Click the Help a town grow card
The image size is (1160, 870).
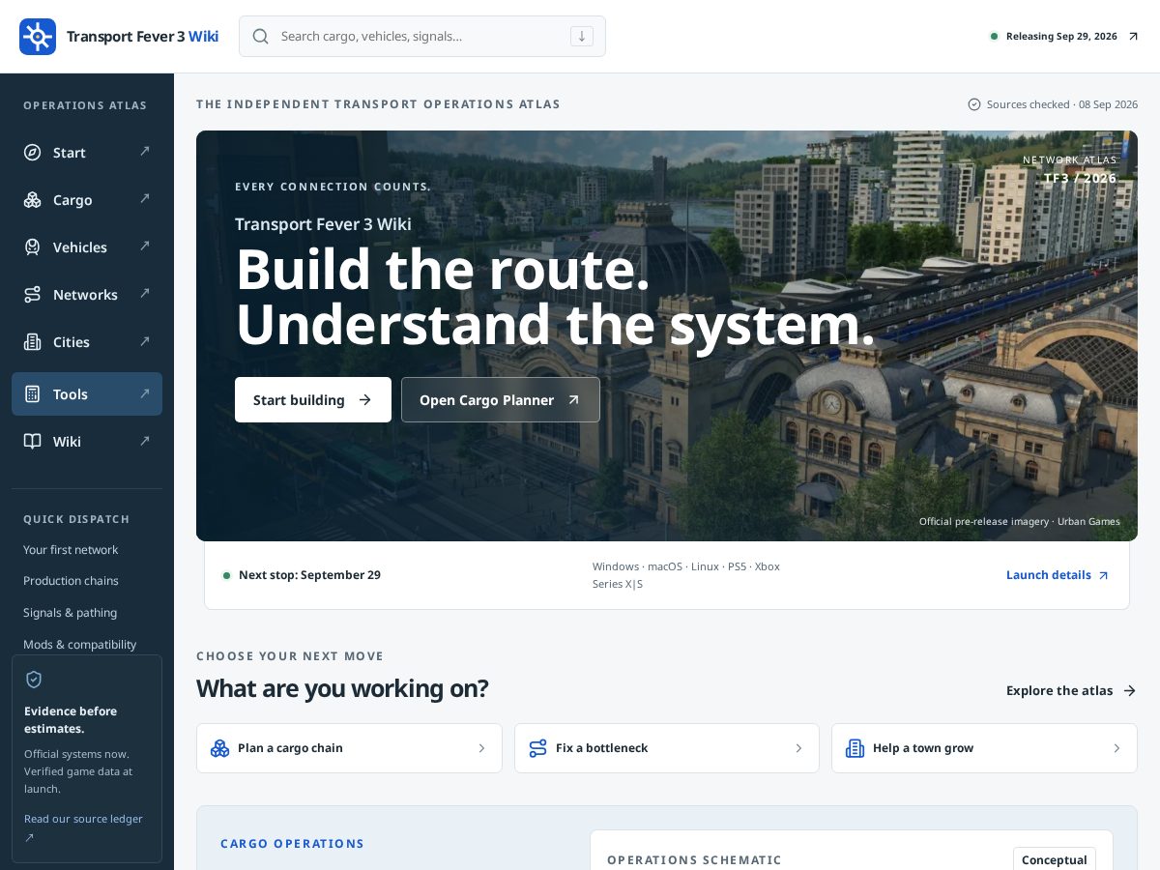click(984, 748)
